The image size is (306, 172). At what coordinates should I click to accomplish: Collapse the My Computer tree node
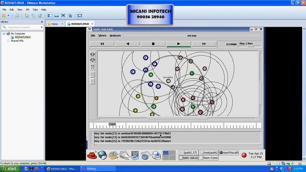4,33
